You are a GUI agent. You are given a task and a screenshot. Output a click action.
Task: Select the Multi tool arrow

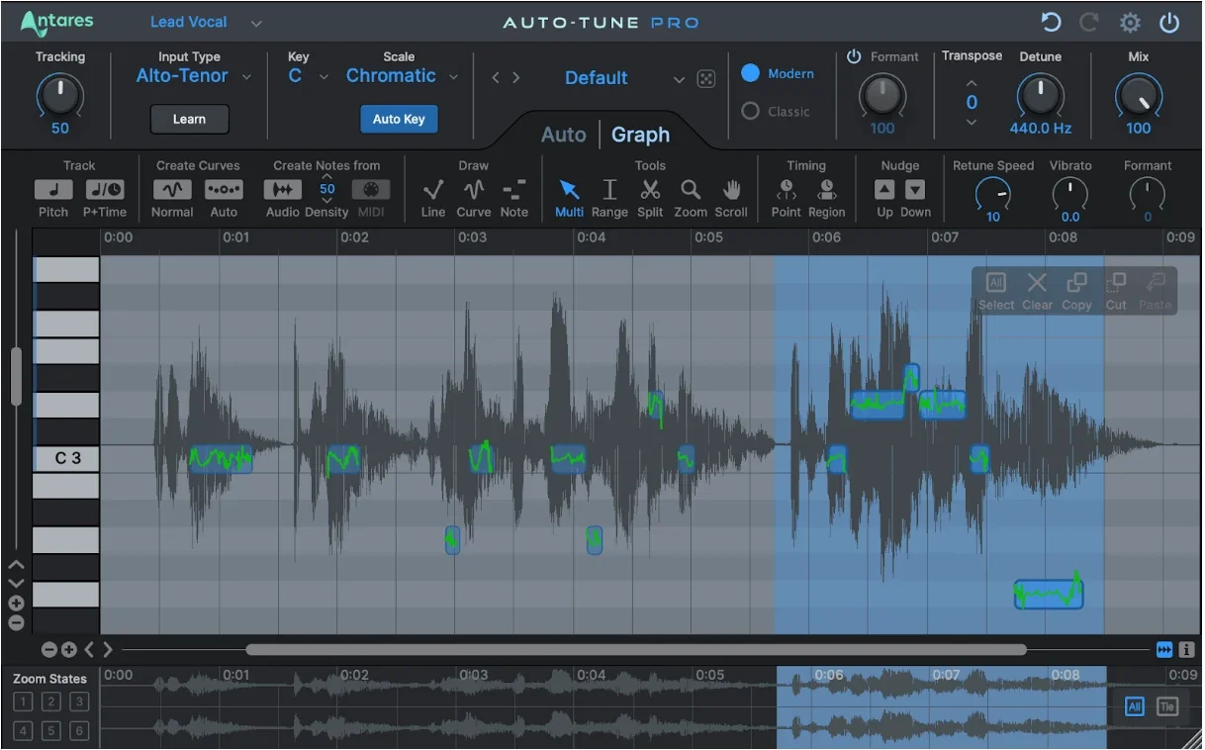[x=569, y=189]
